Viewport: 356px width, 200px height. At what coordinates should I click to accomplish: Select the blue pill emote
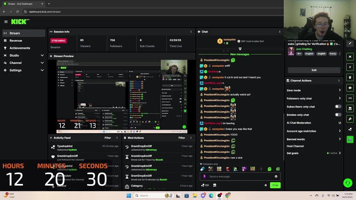tap(202, 169)
